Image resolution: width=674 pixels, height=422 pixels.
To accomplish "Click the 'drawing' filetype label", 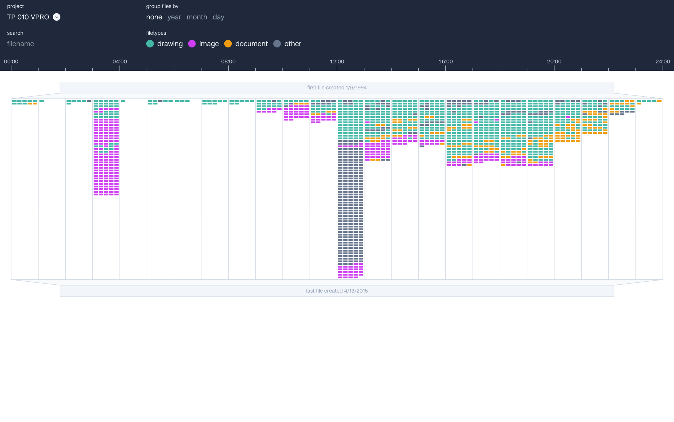I will [170, 44].
